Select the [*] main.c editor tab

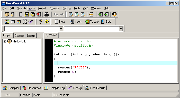(x=51, y=35)
